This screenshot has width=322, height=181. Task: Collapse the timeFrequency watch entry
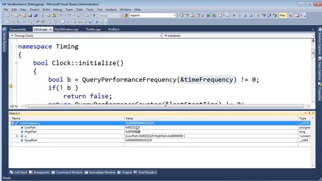(13, 123)
